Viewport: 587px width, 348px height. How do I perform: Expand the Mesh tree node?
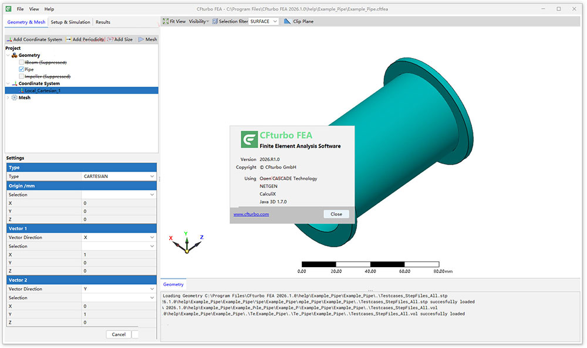tap(8, 98)
